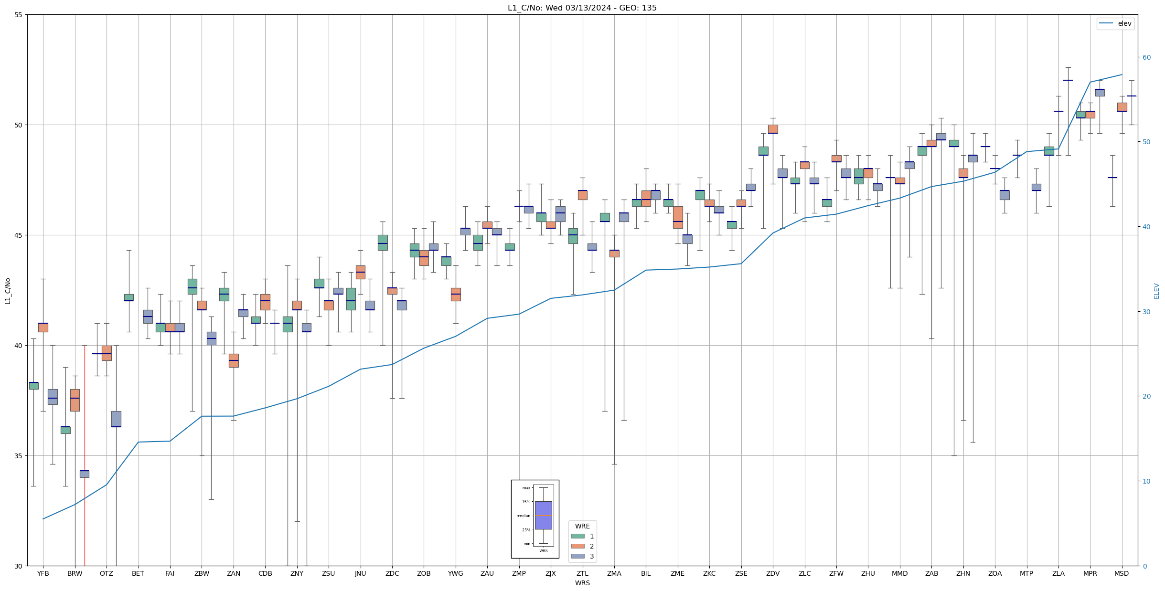Click the ZKC station label
Viewport: 1165px width, 591px height.
pyautogui.click(x=709, y=574)
